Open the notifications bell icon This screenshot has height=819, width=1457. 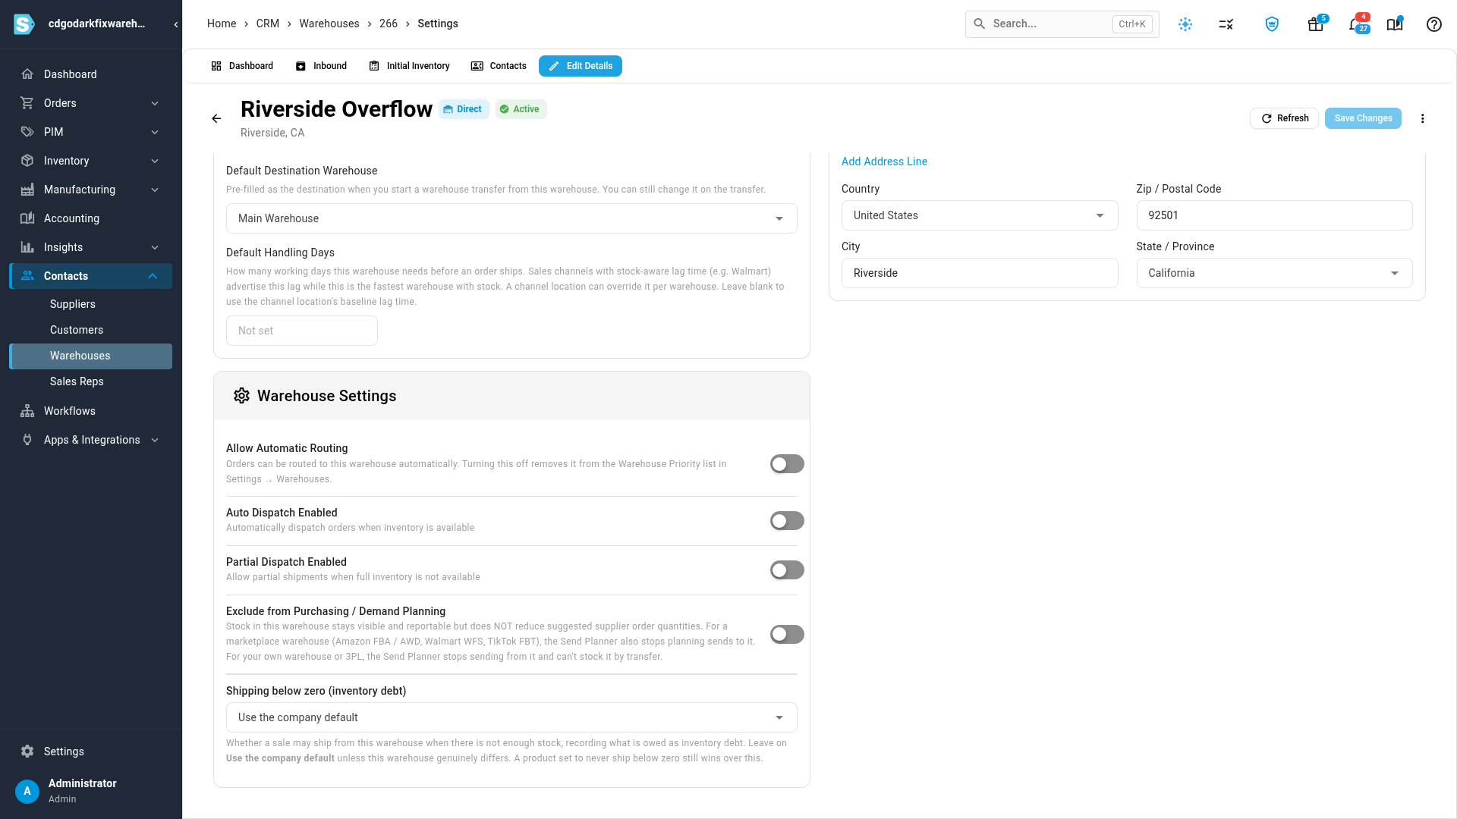1357,24
